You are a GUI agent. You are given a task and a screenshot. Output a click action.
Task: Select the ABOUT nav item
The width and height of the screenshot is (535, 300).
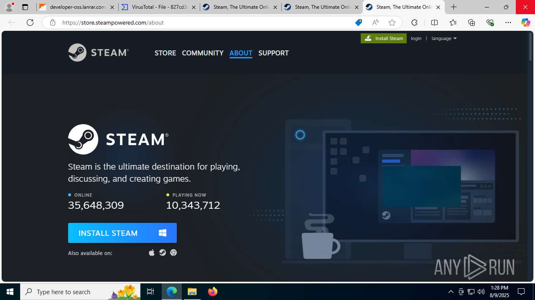click(x=241, y=53)
